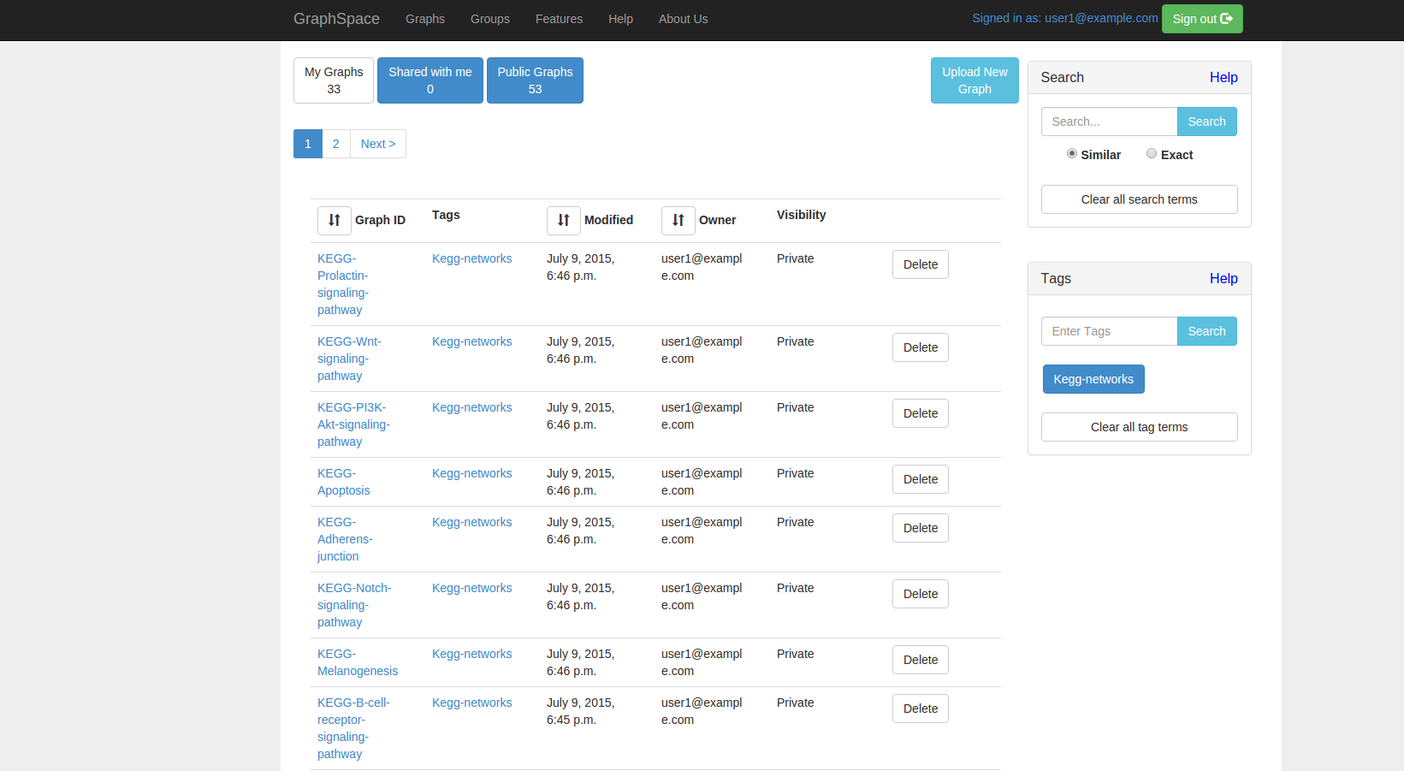Delete the KEGG-Apoptosis graph
This screenshot has height=771, width=1404.
(x=921, y=479)
